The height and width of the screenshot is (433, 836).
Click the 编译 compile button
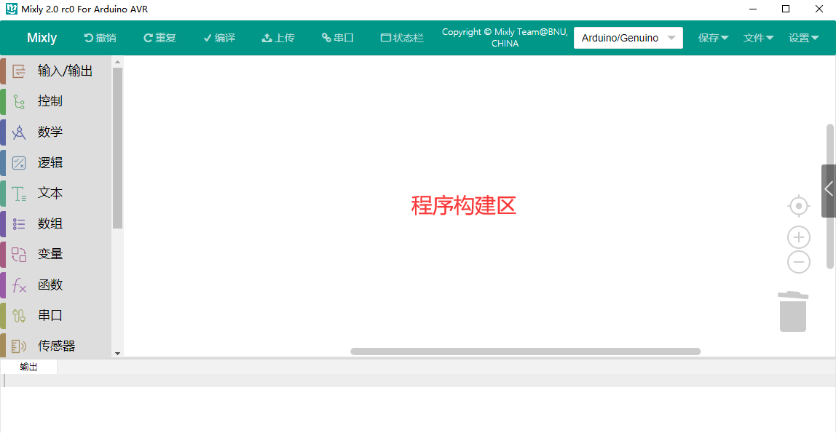pos(219,38)
